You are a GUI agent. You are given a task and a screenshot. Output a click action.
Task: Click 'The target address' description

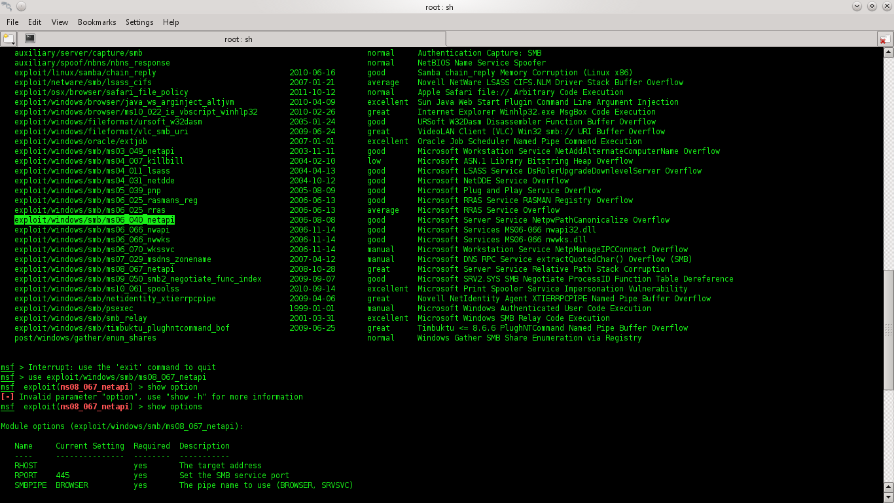(221, 466)
